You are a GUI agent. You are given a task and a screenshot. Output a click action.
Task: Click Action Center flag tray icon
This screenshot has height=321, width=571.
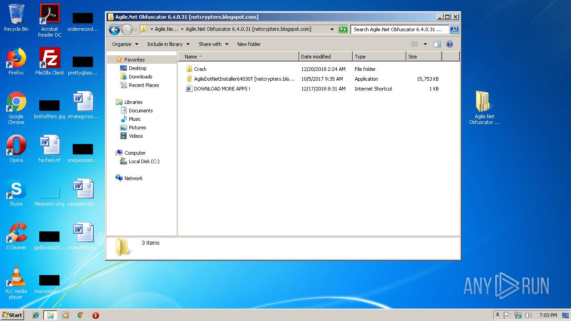507,315
